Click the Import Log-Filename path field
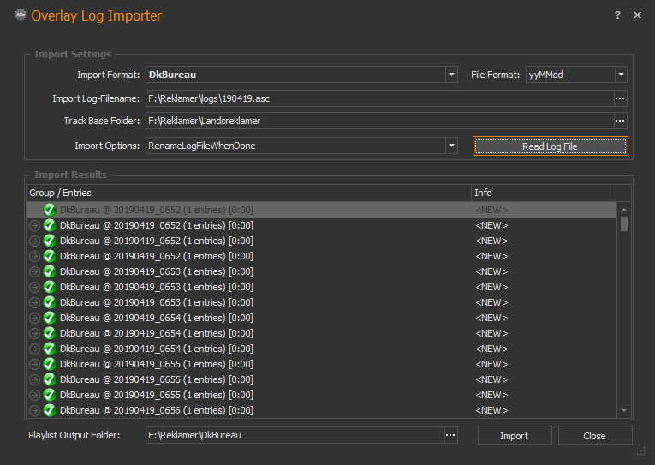 point(379,98)
